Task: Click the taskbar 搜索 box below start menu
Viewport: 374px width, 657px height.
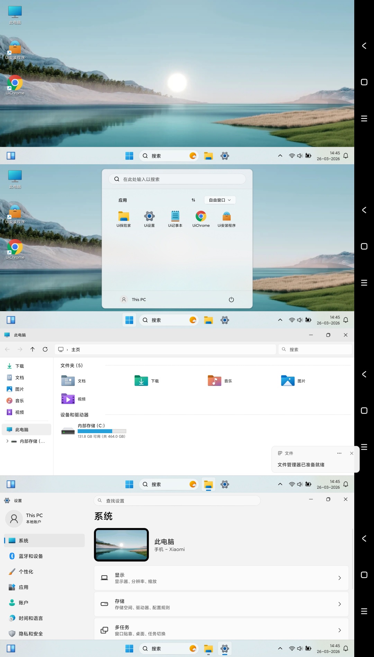Action: click(x=169, y=320)
